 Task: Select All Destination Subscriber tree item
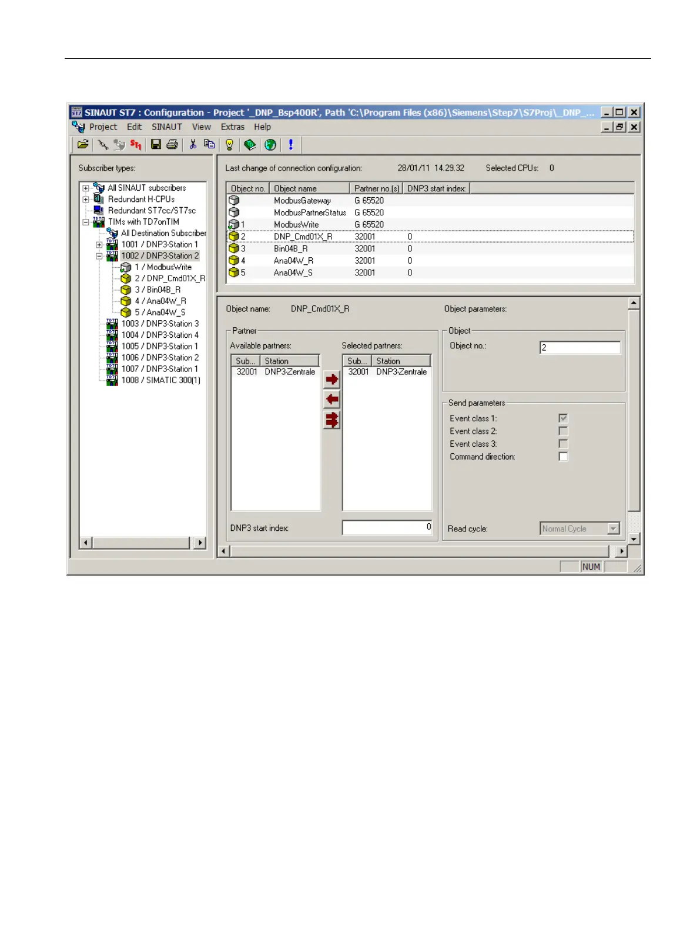click(163, 234)
